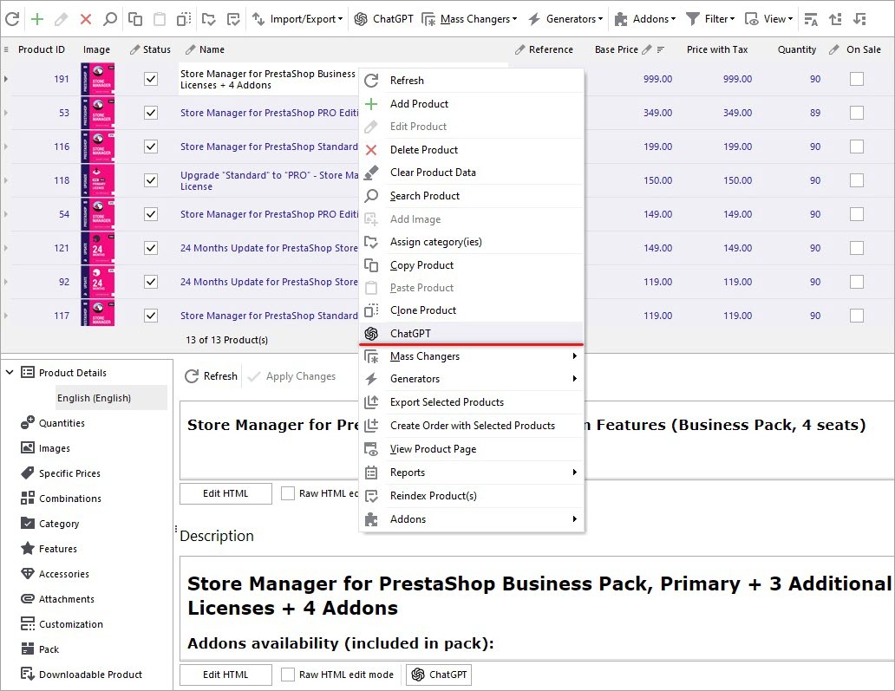The width and height of the screenshot is (895, 691).
Task: Sort by Product ID column header
Action: pos(41,49)
